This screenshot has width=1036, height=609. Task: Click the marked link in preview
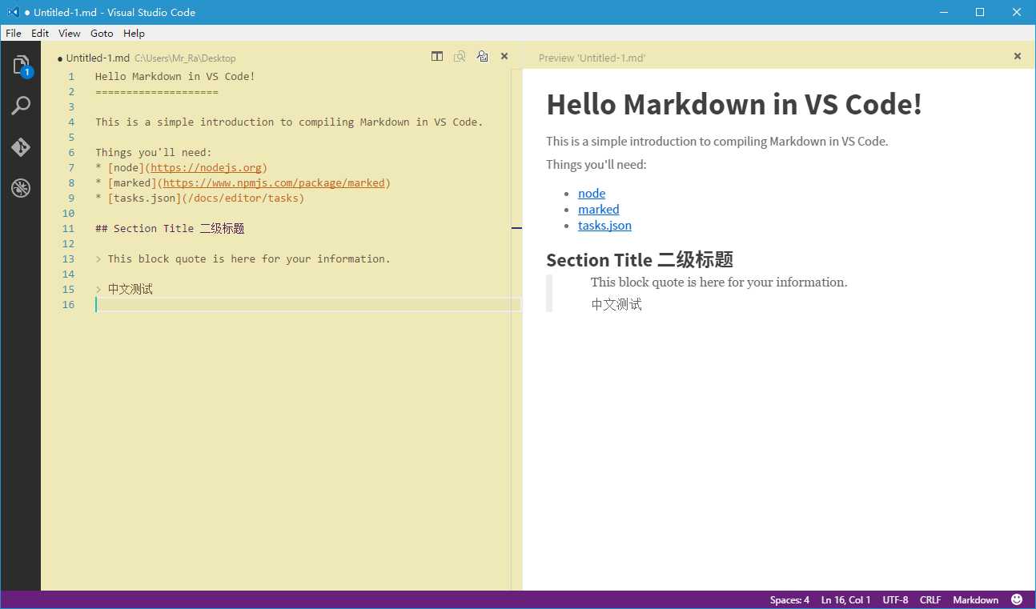click(x=599, y=210)
